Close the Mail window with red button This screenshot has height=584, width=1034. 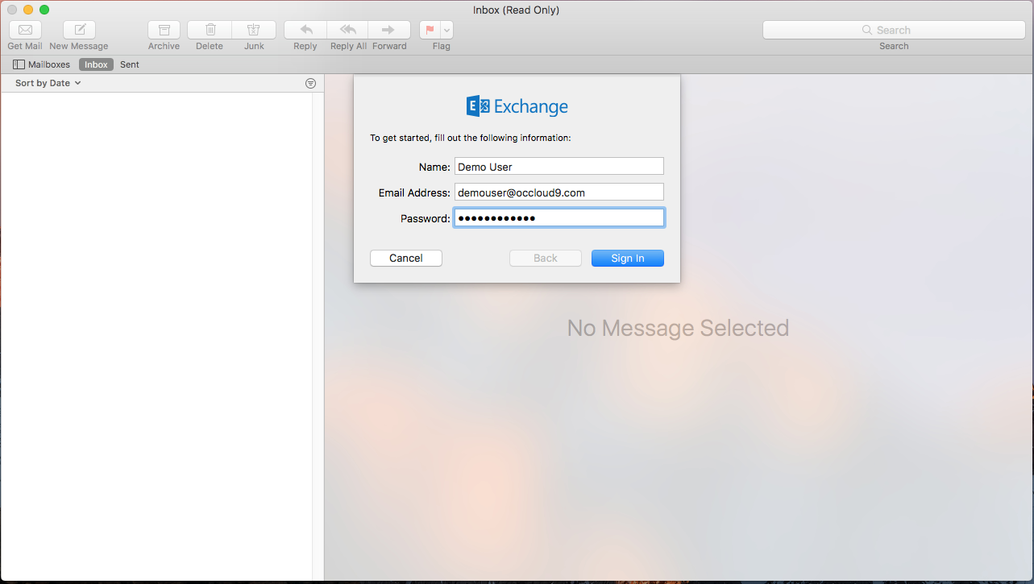coord(12,10)
